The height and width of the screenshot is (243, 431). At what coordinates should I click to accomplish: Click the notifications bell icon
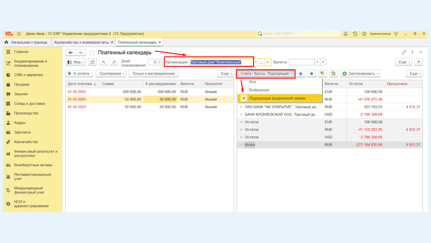[346, 34]
